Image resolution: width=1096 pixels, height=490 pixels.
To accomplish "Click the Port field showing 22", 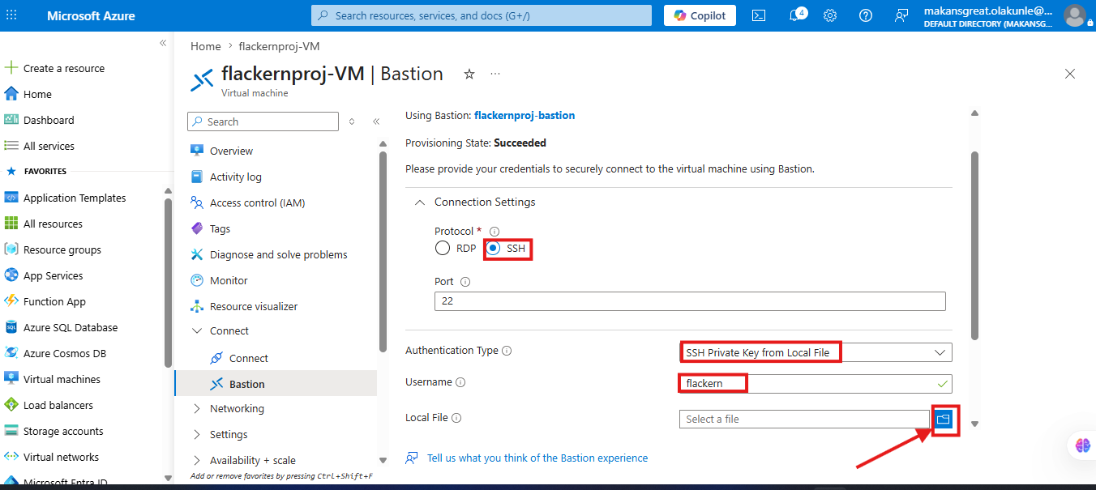I will (690, 301).
